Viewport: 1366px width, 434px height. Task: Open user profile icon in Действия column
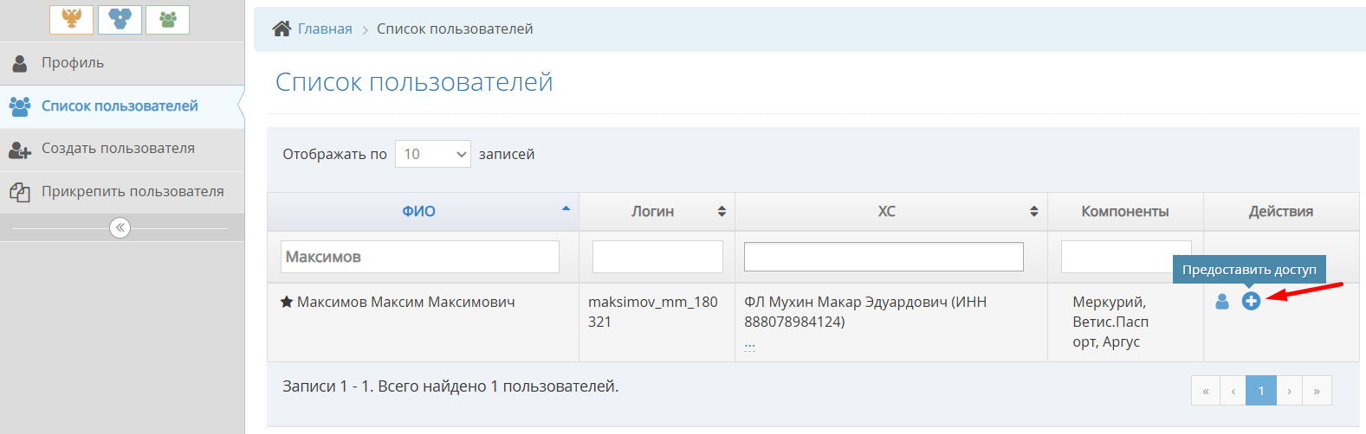(1222, 301)
